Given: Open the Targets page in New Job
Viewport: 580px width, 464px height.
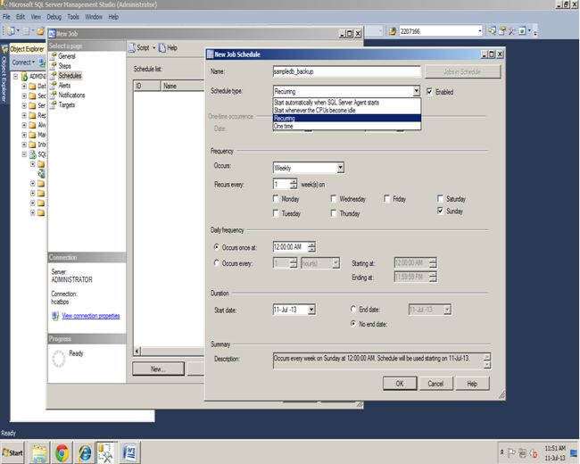Looking at the screenshot, I should [67, 104].
